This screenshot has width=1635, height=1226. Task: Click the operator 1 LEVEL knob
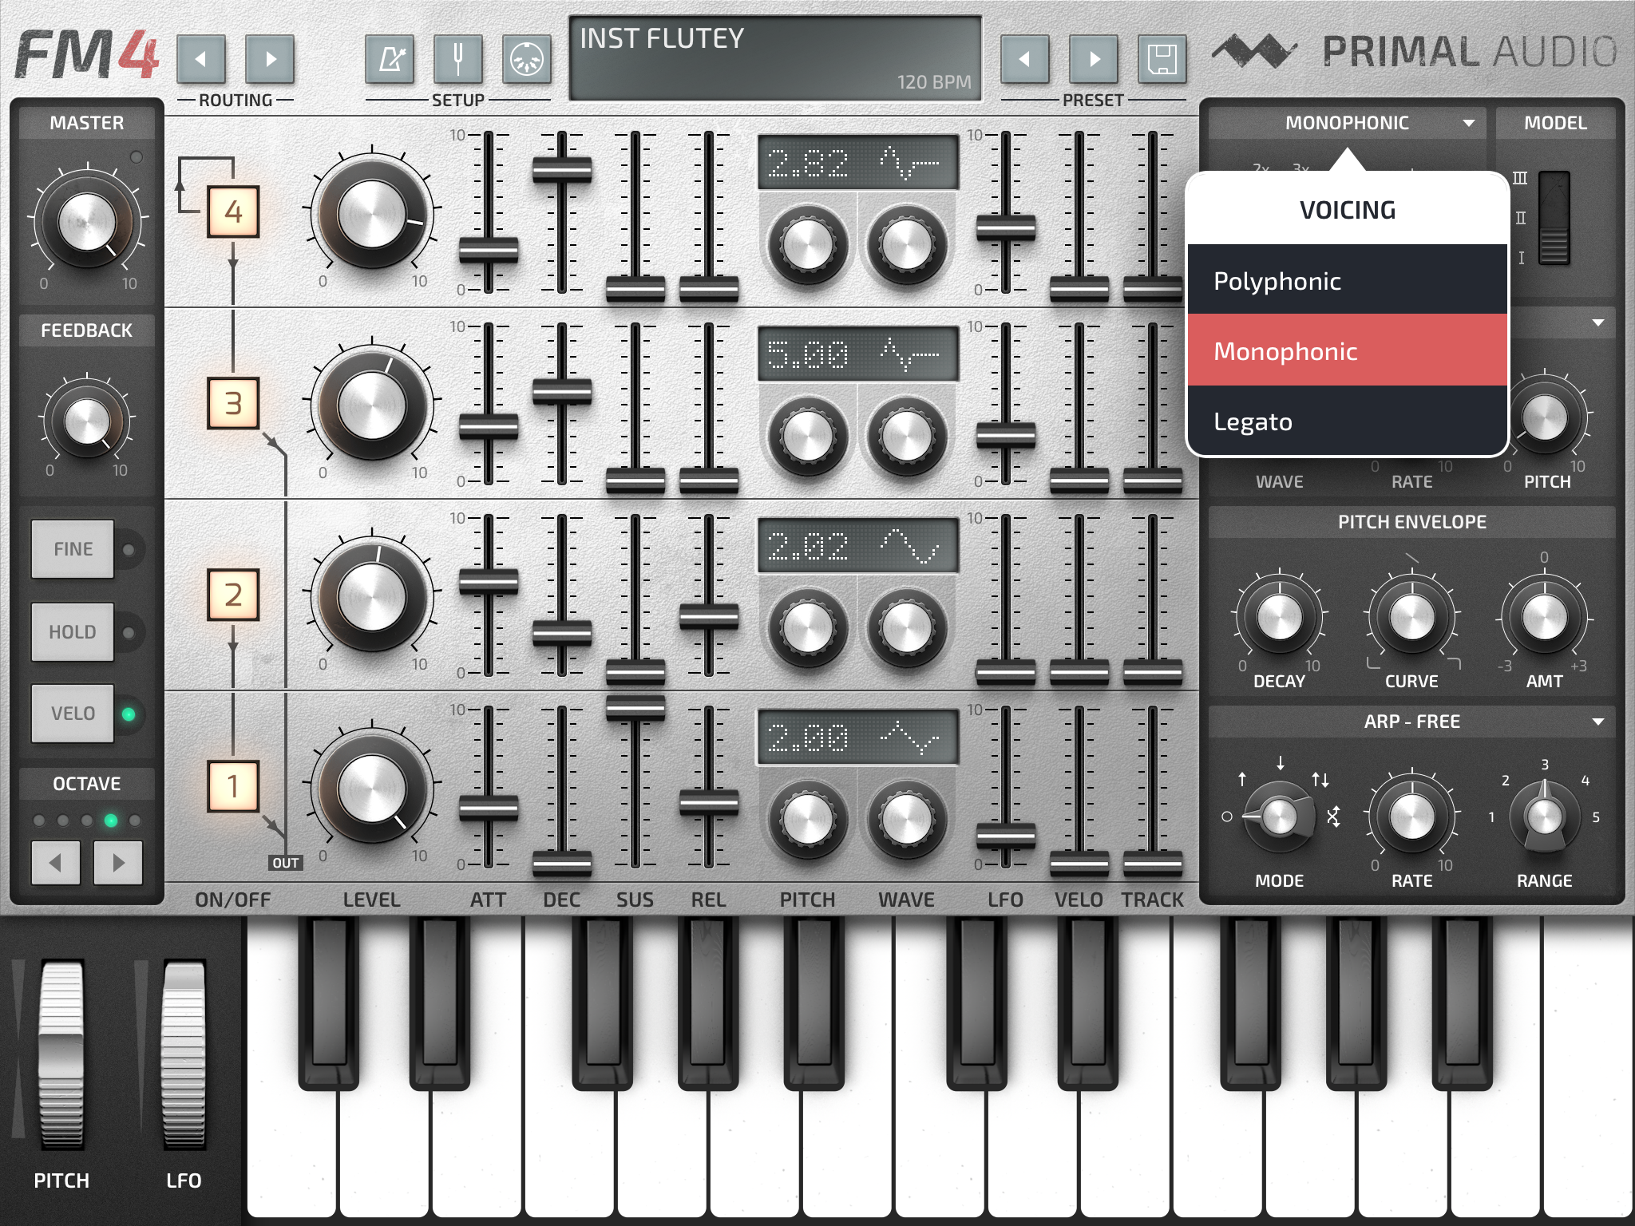coord(372,788)
